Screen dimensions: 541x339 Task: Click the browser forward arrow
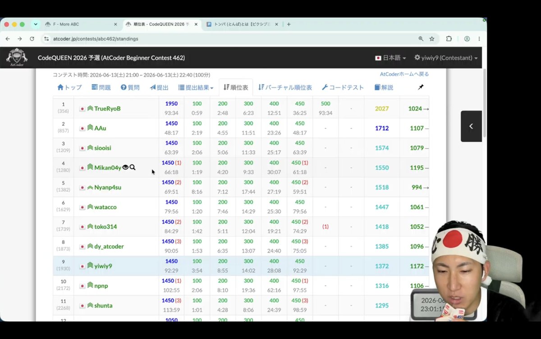[19, 39]
